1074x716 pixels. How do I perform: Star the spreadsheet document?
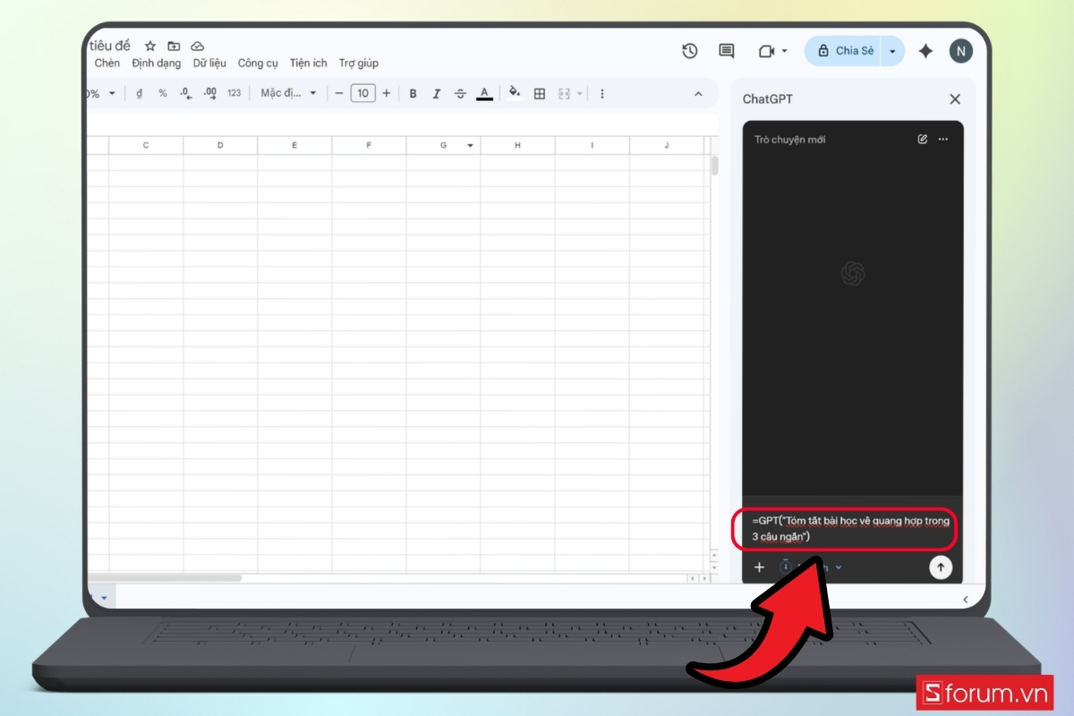(150, 46)
